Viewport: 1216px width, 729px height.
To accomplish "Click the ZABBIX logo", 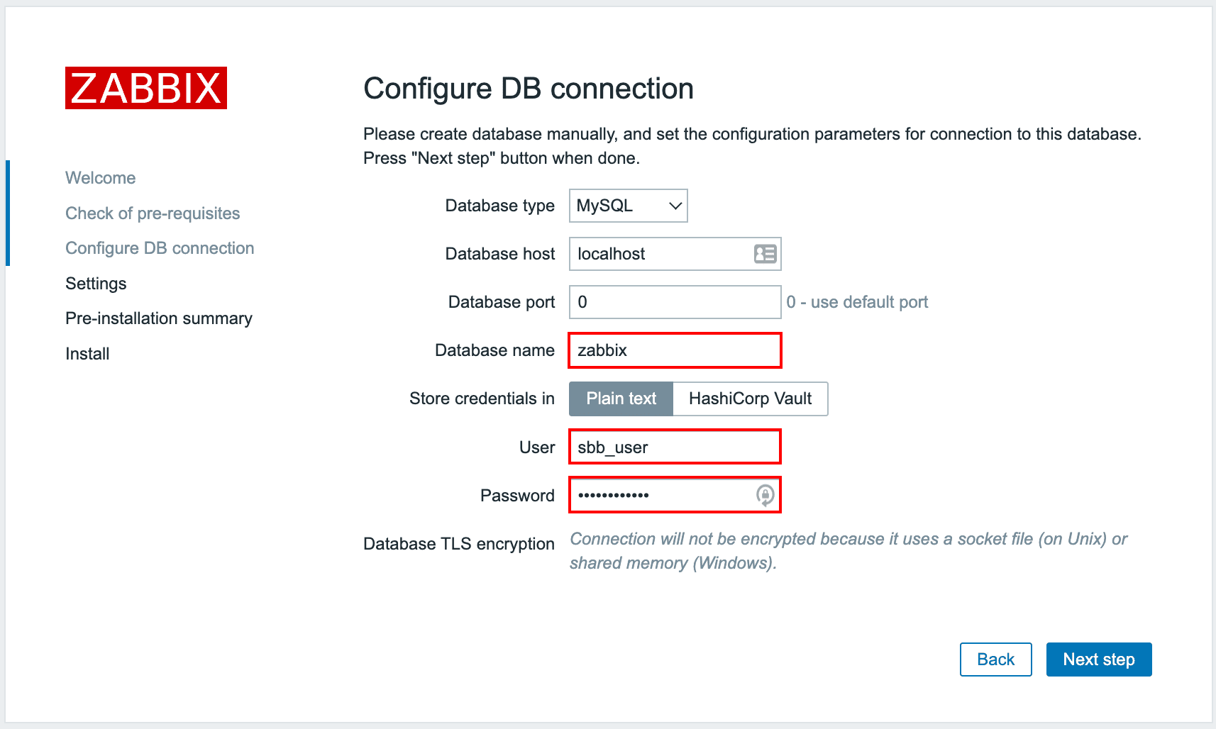I will coord(146,88).
